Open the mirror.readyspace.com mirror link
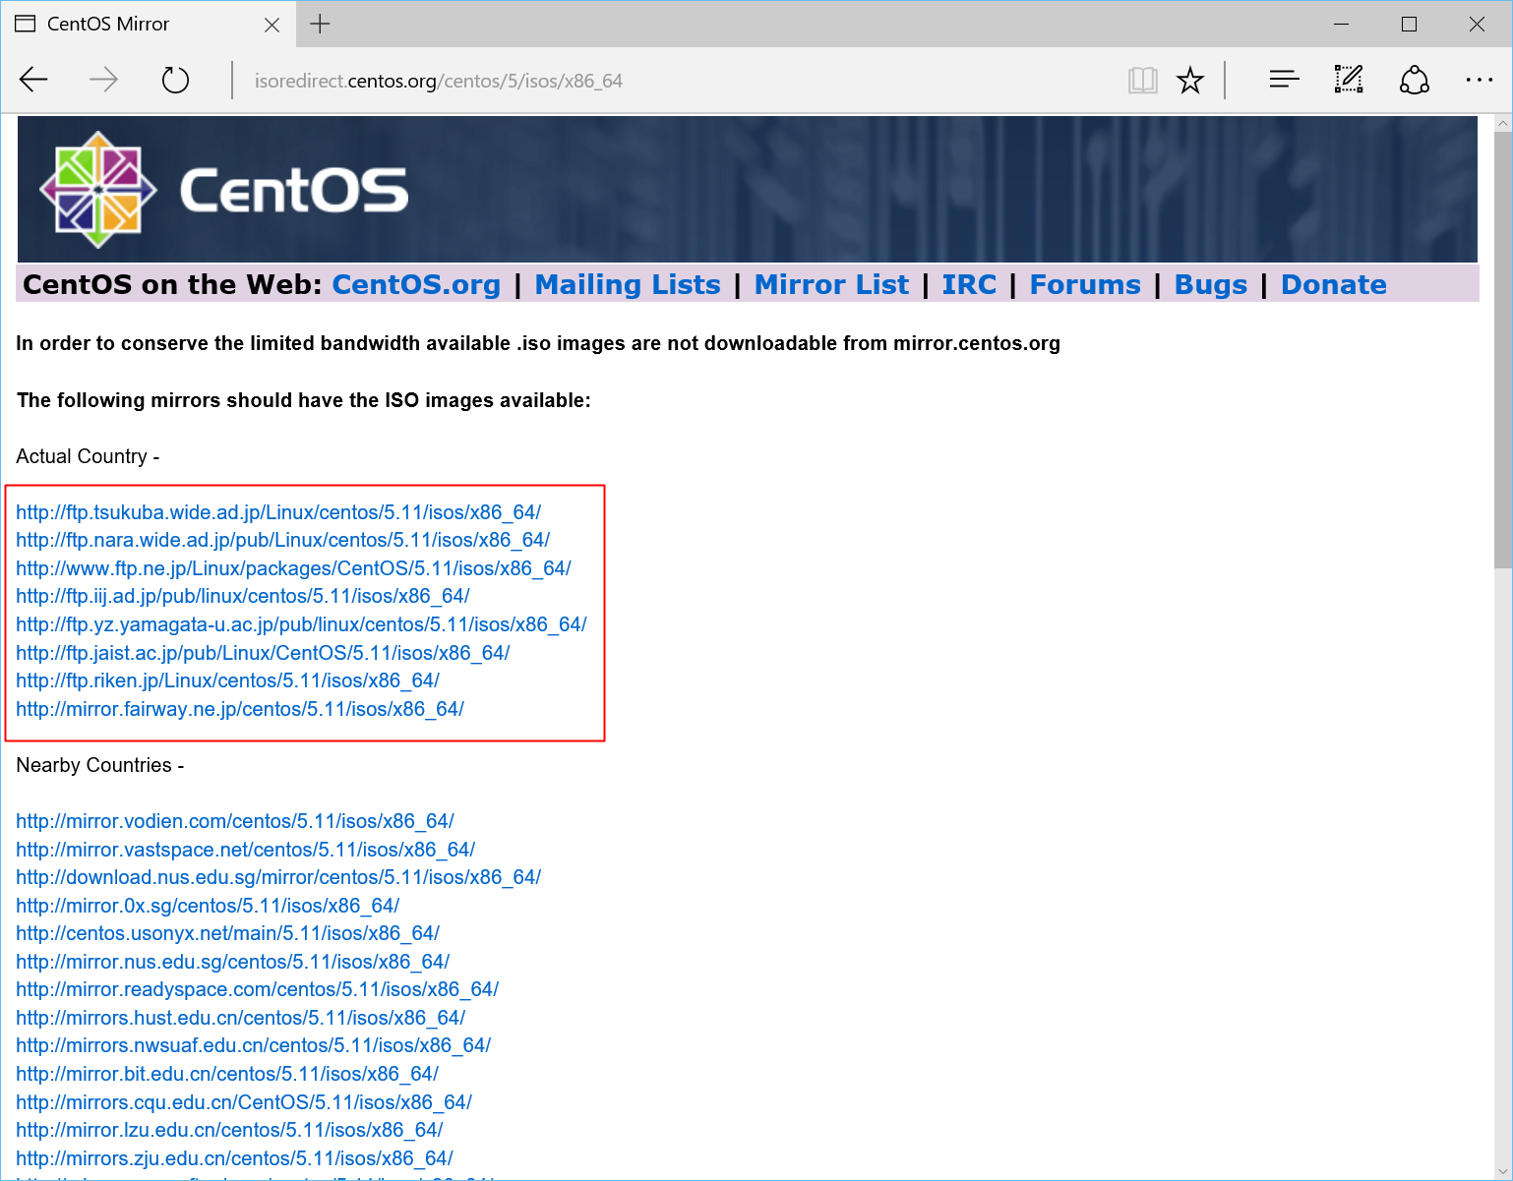The width and height of the screenshot is (1513, 1181). [x=258, y=989]
